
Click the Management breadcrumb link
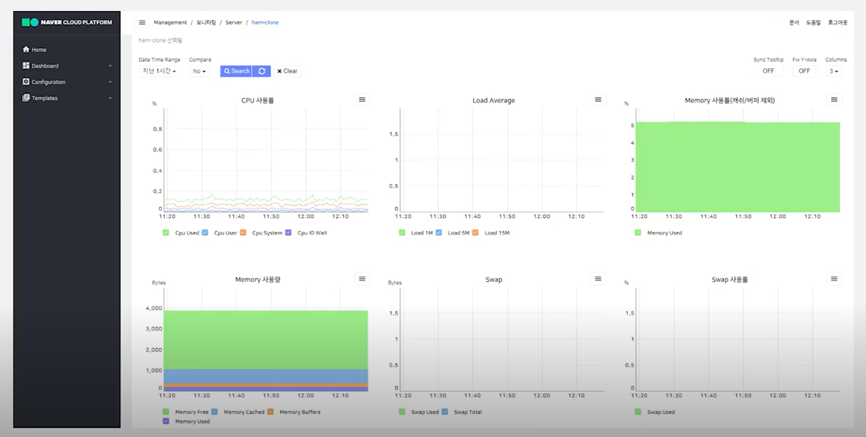click(170, 22)
